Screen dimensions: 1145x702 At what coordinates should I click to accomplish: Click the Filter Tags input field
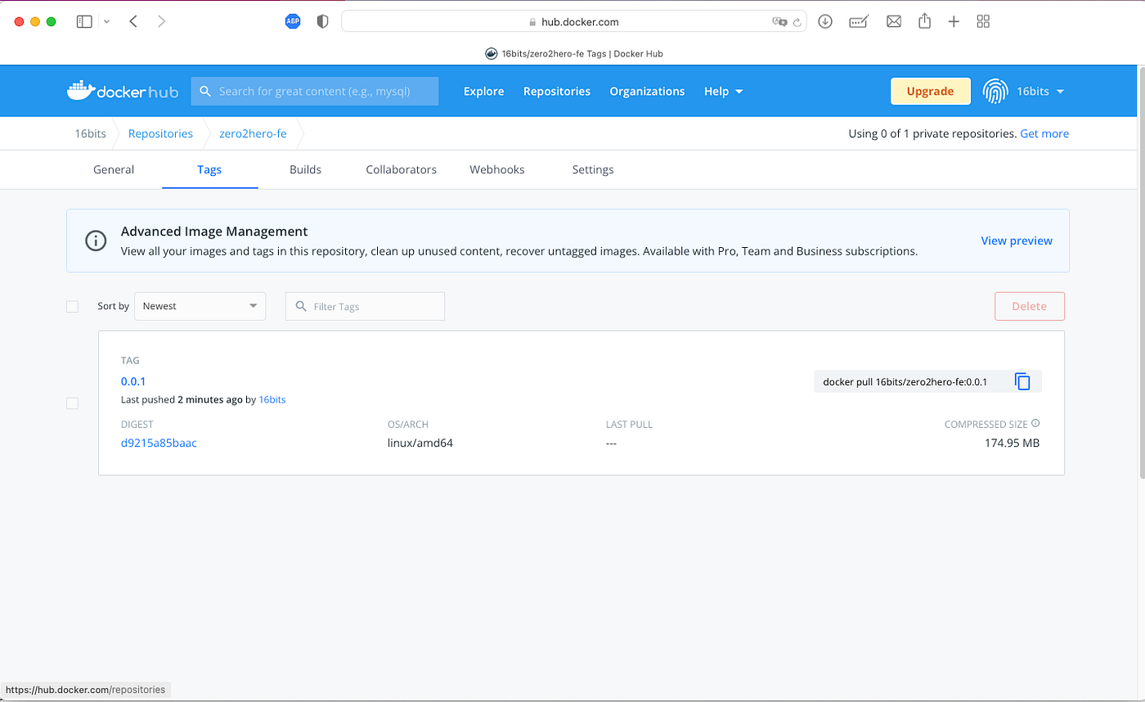pyautogui.click(x=365, y=306)
